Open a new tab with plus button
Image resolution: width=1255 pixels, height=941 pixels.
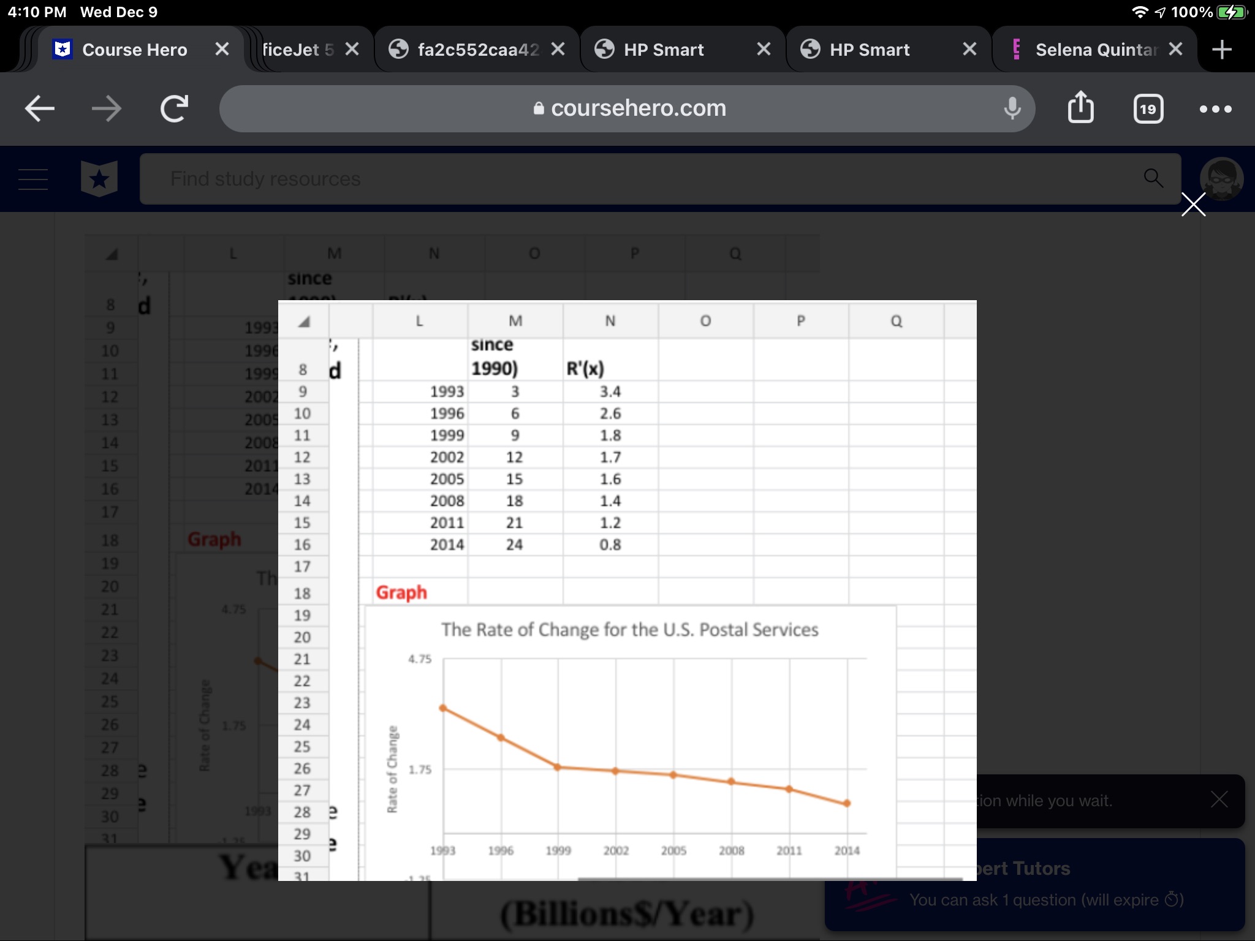[1222, 50]
